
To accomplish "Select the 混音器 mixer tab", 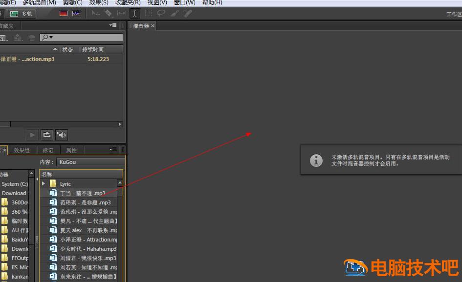I will (x=141, y=26).
